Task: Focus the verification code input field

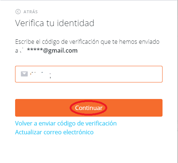Action: (89, 74)
